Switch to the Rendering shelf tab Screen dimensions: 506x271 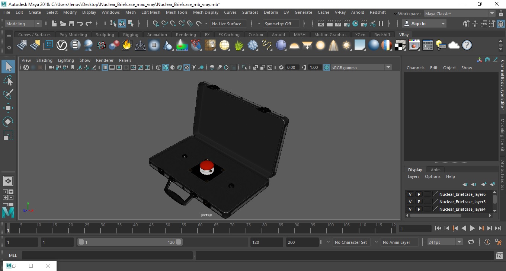pyautogui.click(x=186, y=35)
